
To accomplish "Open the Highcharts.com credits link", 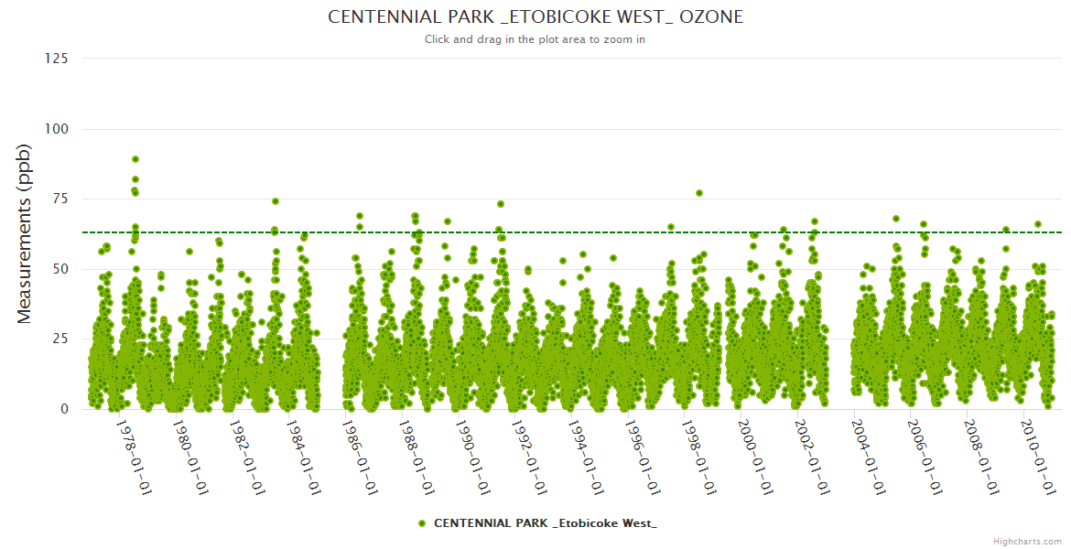I will (x=1027, y=541).
